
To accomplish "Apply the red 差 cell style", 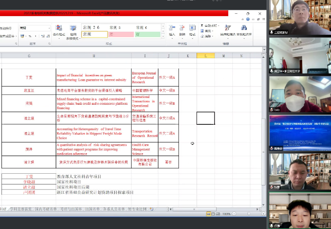I will pyautogui.click(x=120, y=35).
